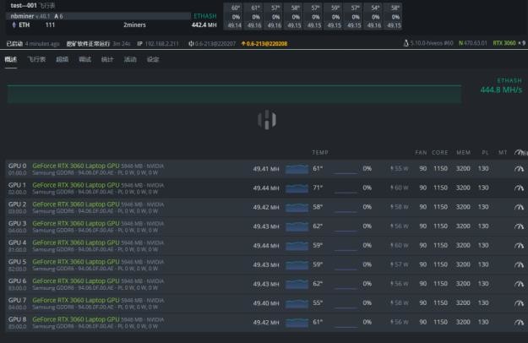Click the ETHASH 444.8 MH/s hashrate chart

pos(234,93)
